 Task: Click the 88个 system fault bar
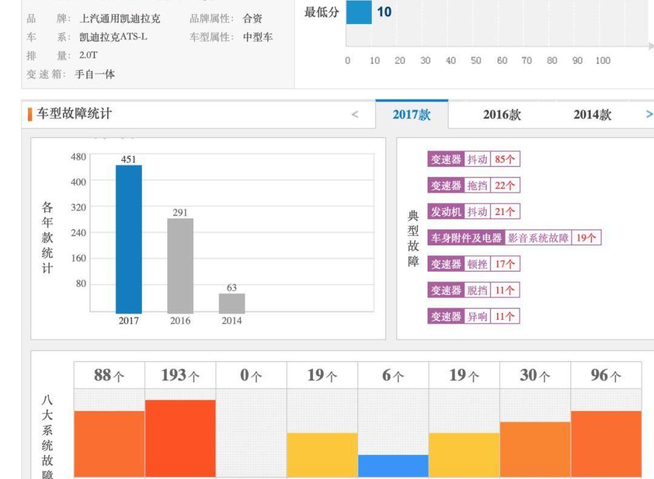pyautogui.click(x=109, y=444)
